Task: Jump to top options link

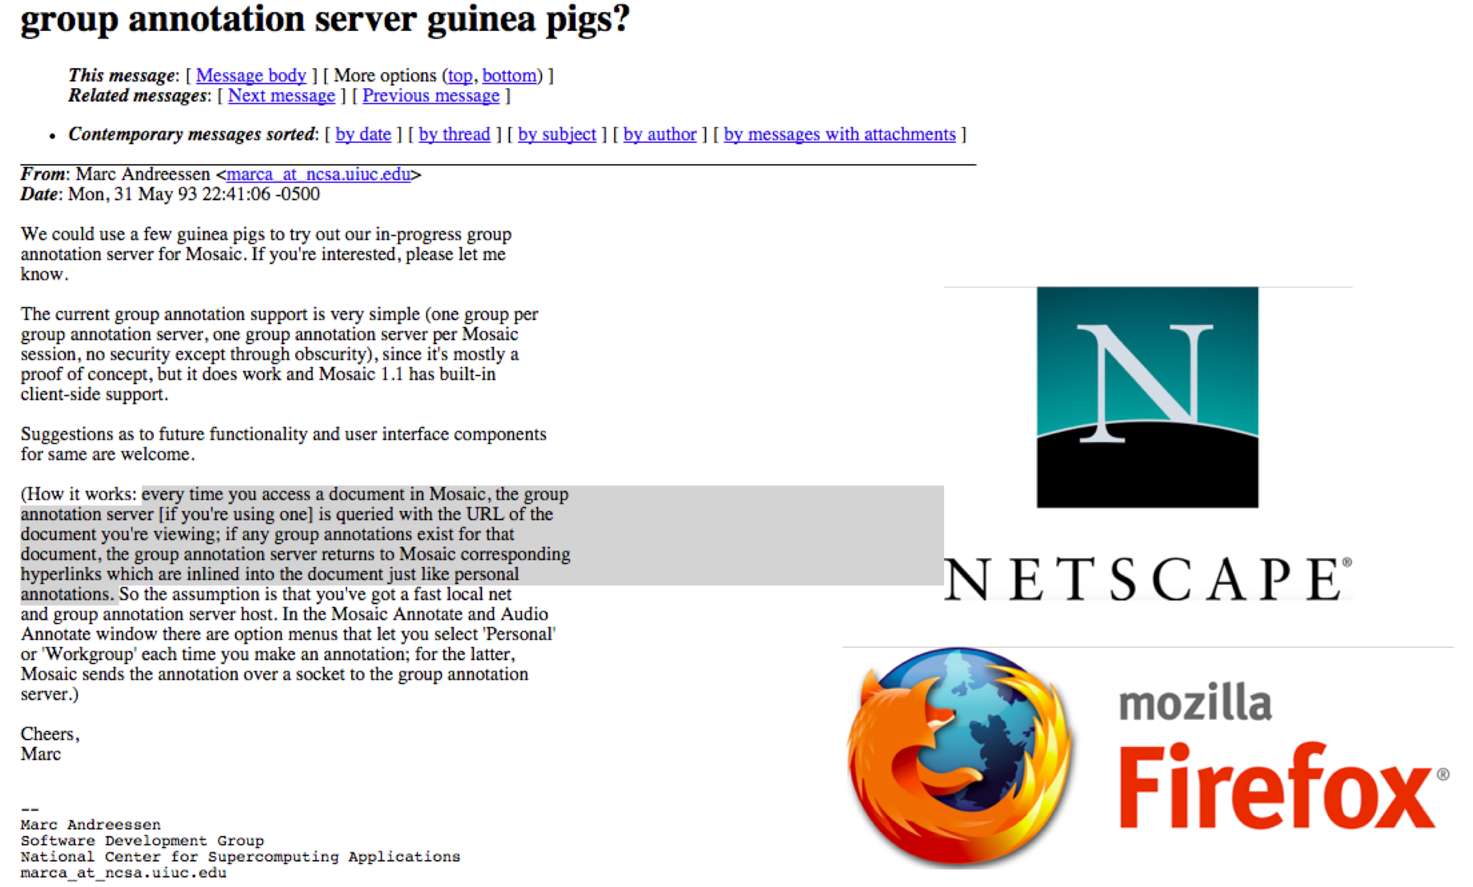Action: (x=460, y=75)
